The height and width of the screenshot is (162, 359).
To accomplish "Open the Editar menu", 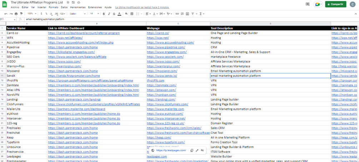I will [25, 7].
